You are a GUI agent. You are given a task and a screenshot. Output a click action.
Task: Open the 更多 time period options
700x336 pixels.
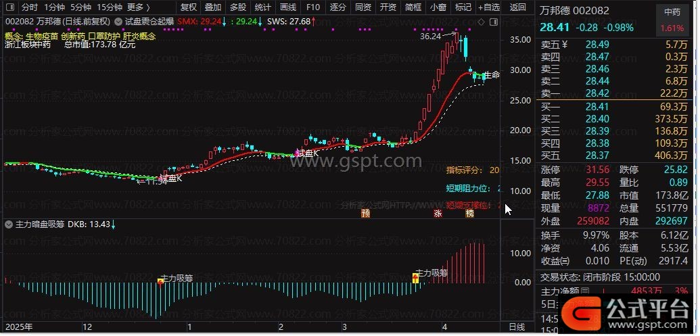(139, 7)
